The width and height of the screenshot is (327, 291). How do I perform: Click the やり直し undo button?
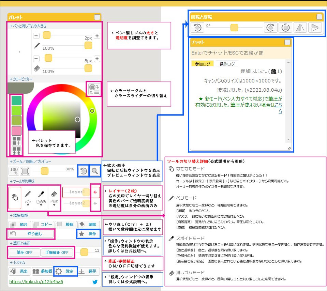31,234
